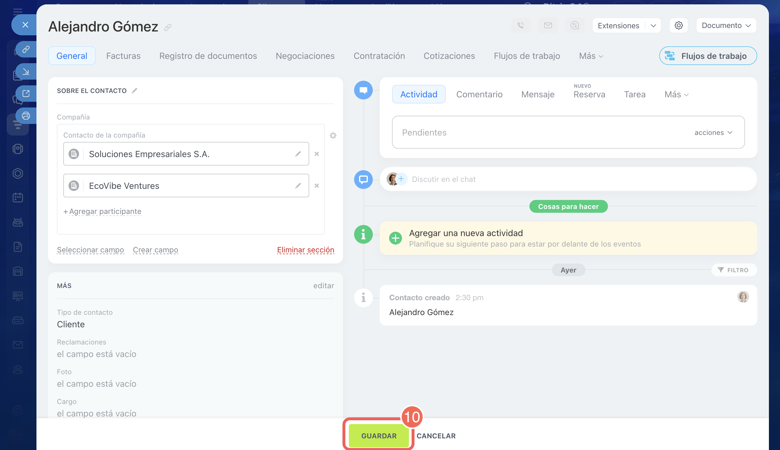This screenshot has height=450, width=780.
Task: Click gear icon beside Contacto de la compañía
Action: pyautogui.click(x=333, y=135)
